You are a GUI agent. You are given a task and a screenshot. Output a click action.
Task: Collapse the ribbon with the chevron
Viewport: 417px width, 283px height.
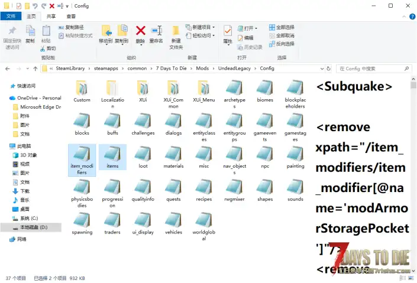pyautogui.click(x=404, y=17)
